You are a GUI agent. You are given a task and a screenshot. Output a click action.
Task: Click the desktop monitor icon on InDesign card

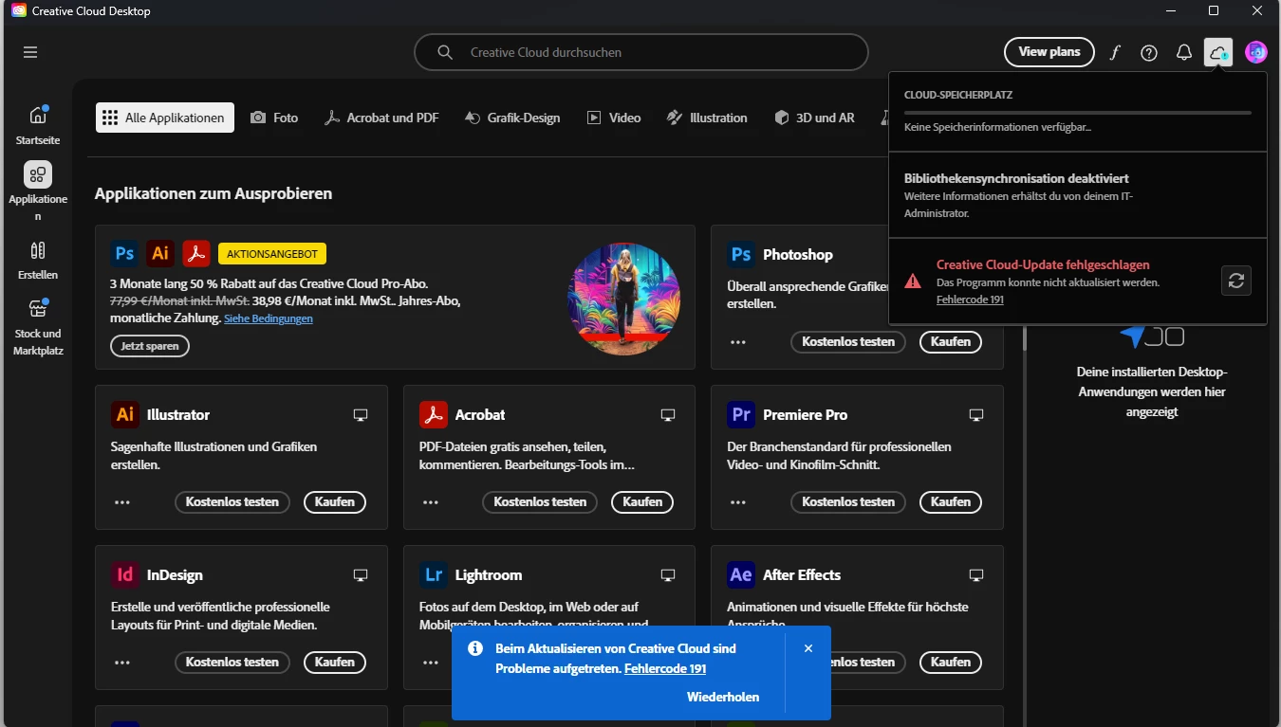coord(360,575)
